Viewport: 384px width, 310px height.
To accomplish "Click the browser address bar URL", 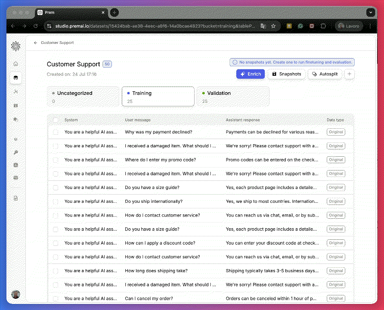I will 155,26.
